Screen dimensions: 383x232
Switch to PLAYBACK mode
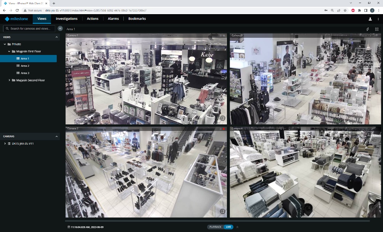(215, 227)
